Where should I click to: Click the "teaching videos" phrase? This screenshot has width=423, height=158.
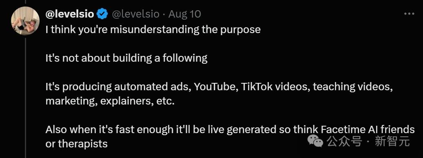(x=352, y=87)
